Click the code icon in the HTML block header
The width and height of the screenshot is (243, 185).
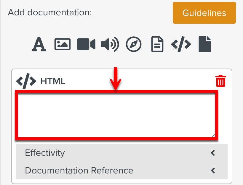pyautogui.click(x=26, y=81)
